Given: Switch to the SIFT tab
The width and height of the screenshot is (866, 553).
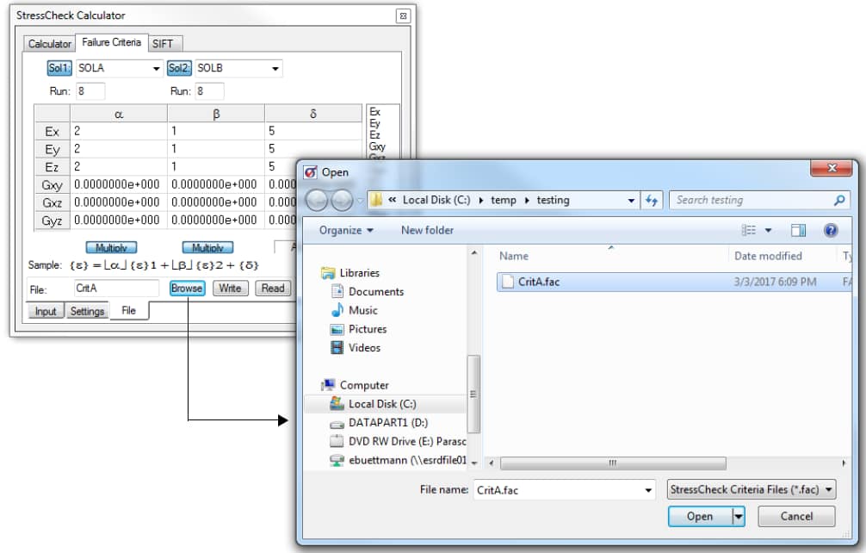Looking at the screenshot, I should pos(163,43).
